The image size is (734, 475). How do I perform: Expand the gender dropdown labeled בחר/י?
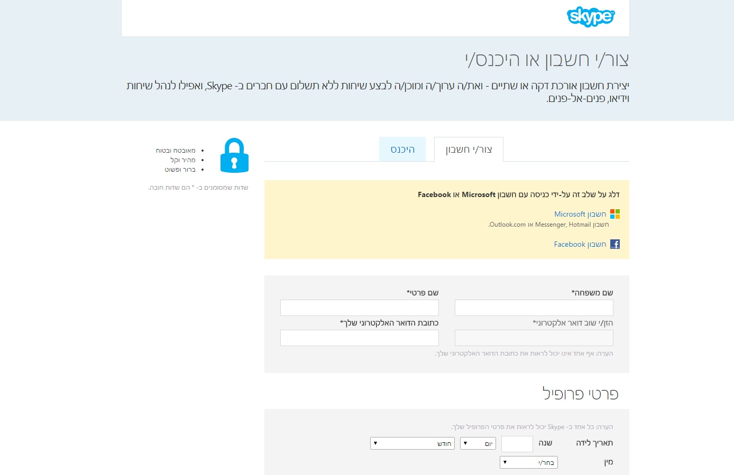pyautogui.click(x=528, y=462)
